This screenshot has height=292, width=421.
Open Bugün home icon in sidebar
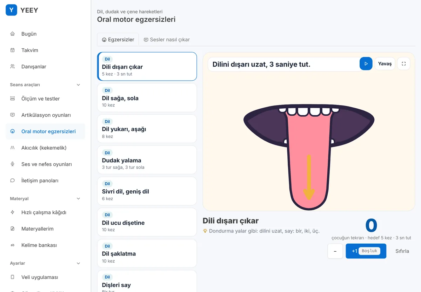click(x=13, y=34)
